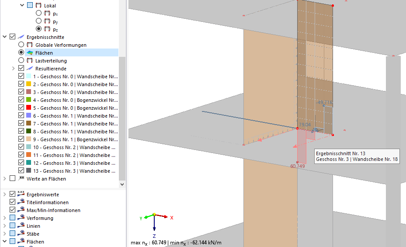Toggle the Max/Min-Informationen checkbox
406x247 pixels.
point(12,210)
